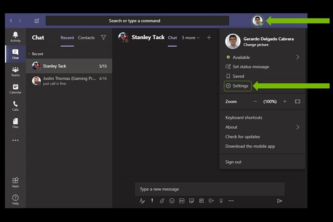The width and height of the screenshot is (333, 222).
Task: Open the Format text options icon
Action: [142, 201]
